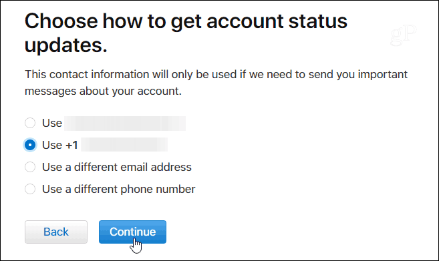
Task: Go back with the Back button
Action: coord(56,232)
